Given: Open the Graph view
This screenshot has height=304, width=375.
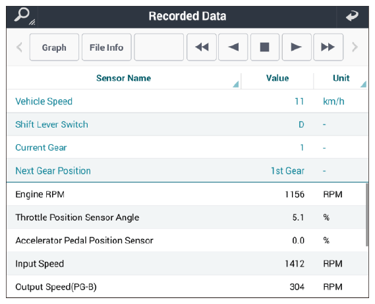Looking at the screenshot, I should click(x=54, y=47).
